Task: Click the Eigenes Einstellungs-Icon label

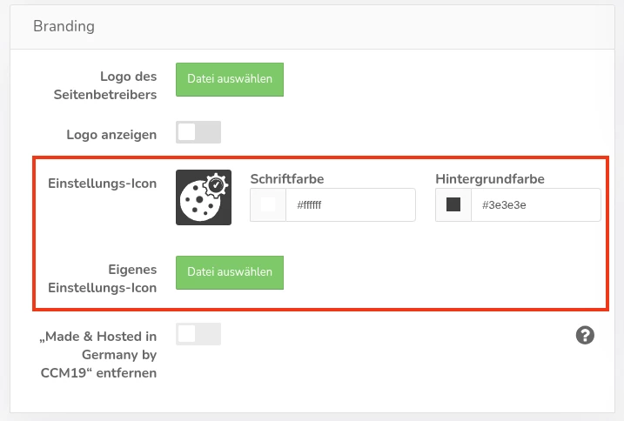Action: [x=103, y=278]
